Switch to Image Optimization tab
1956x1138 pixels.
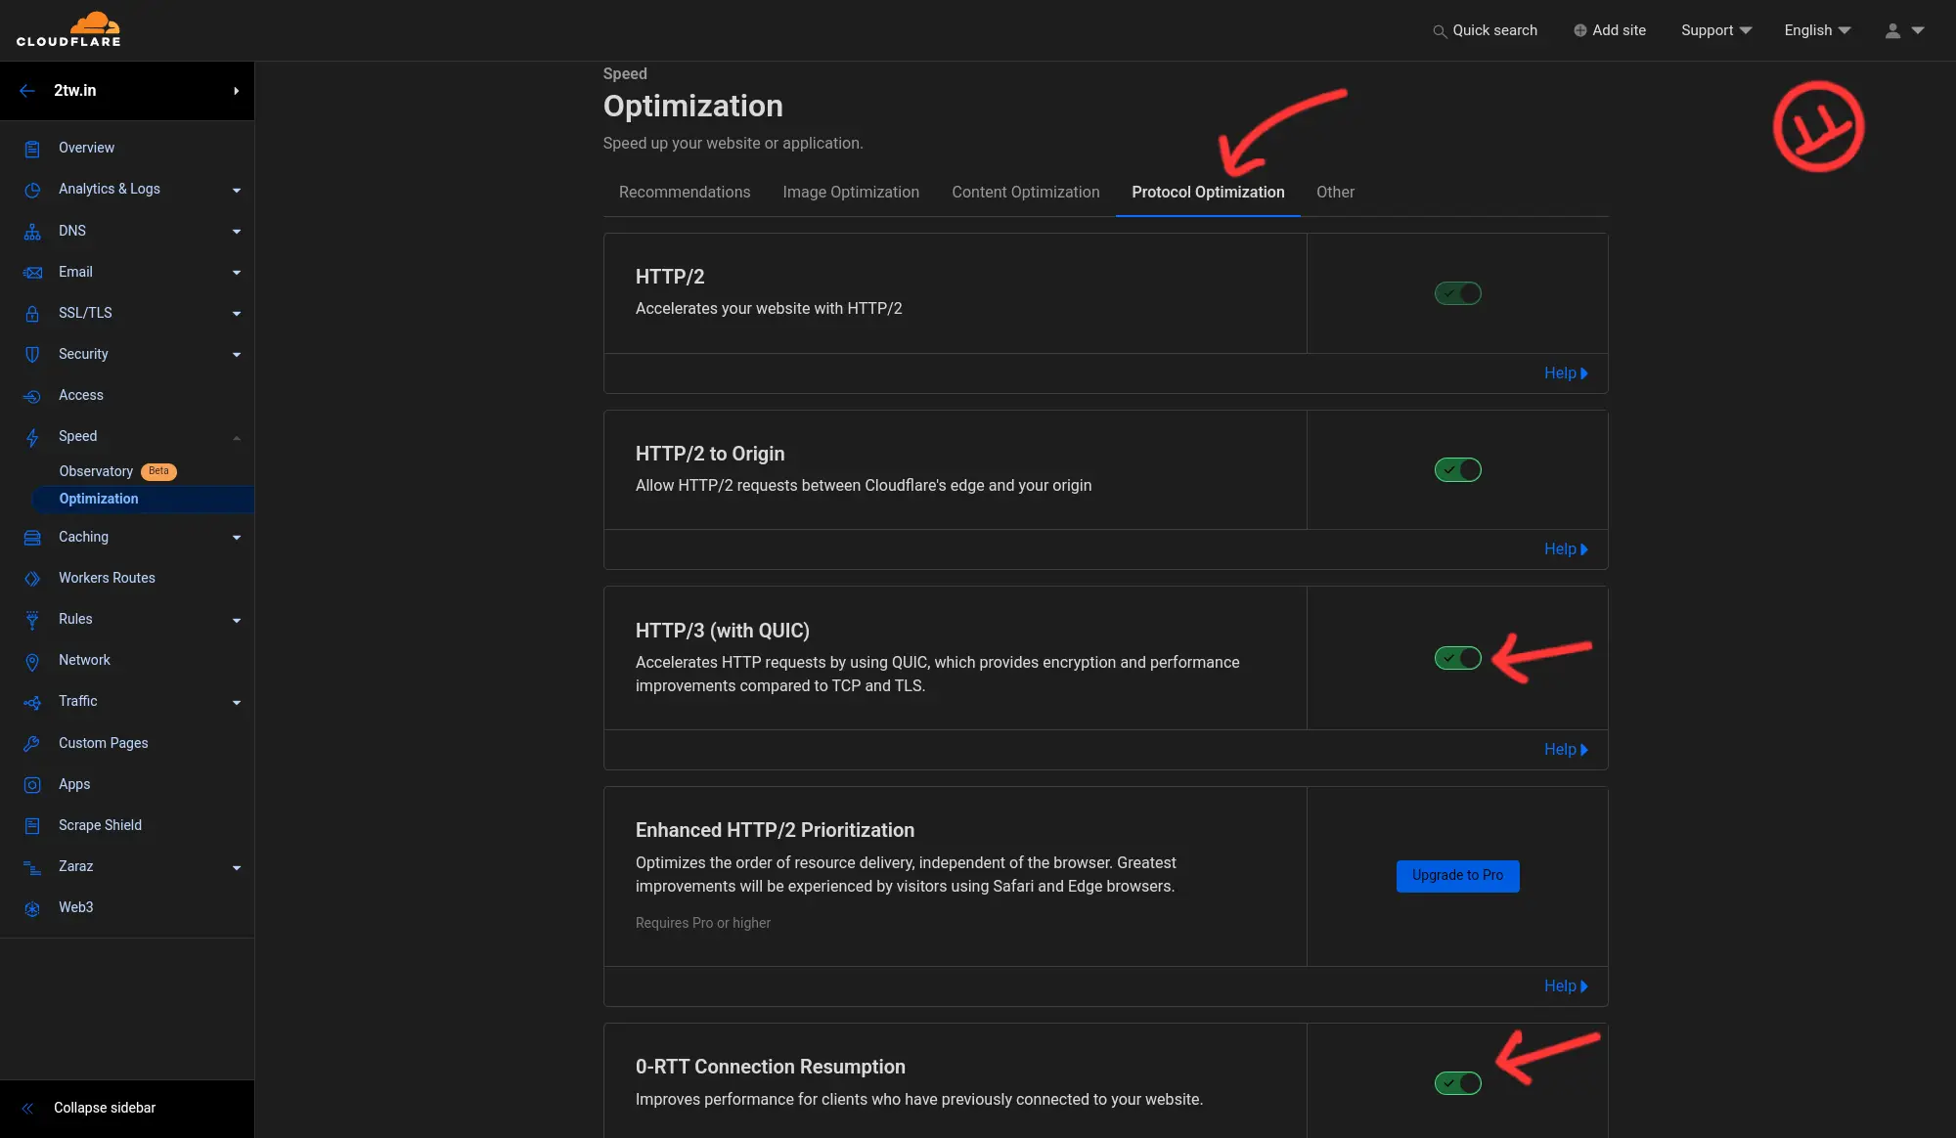pyautogui.click(x=849, y=193)
